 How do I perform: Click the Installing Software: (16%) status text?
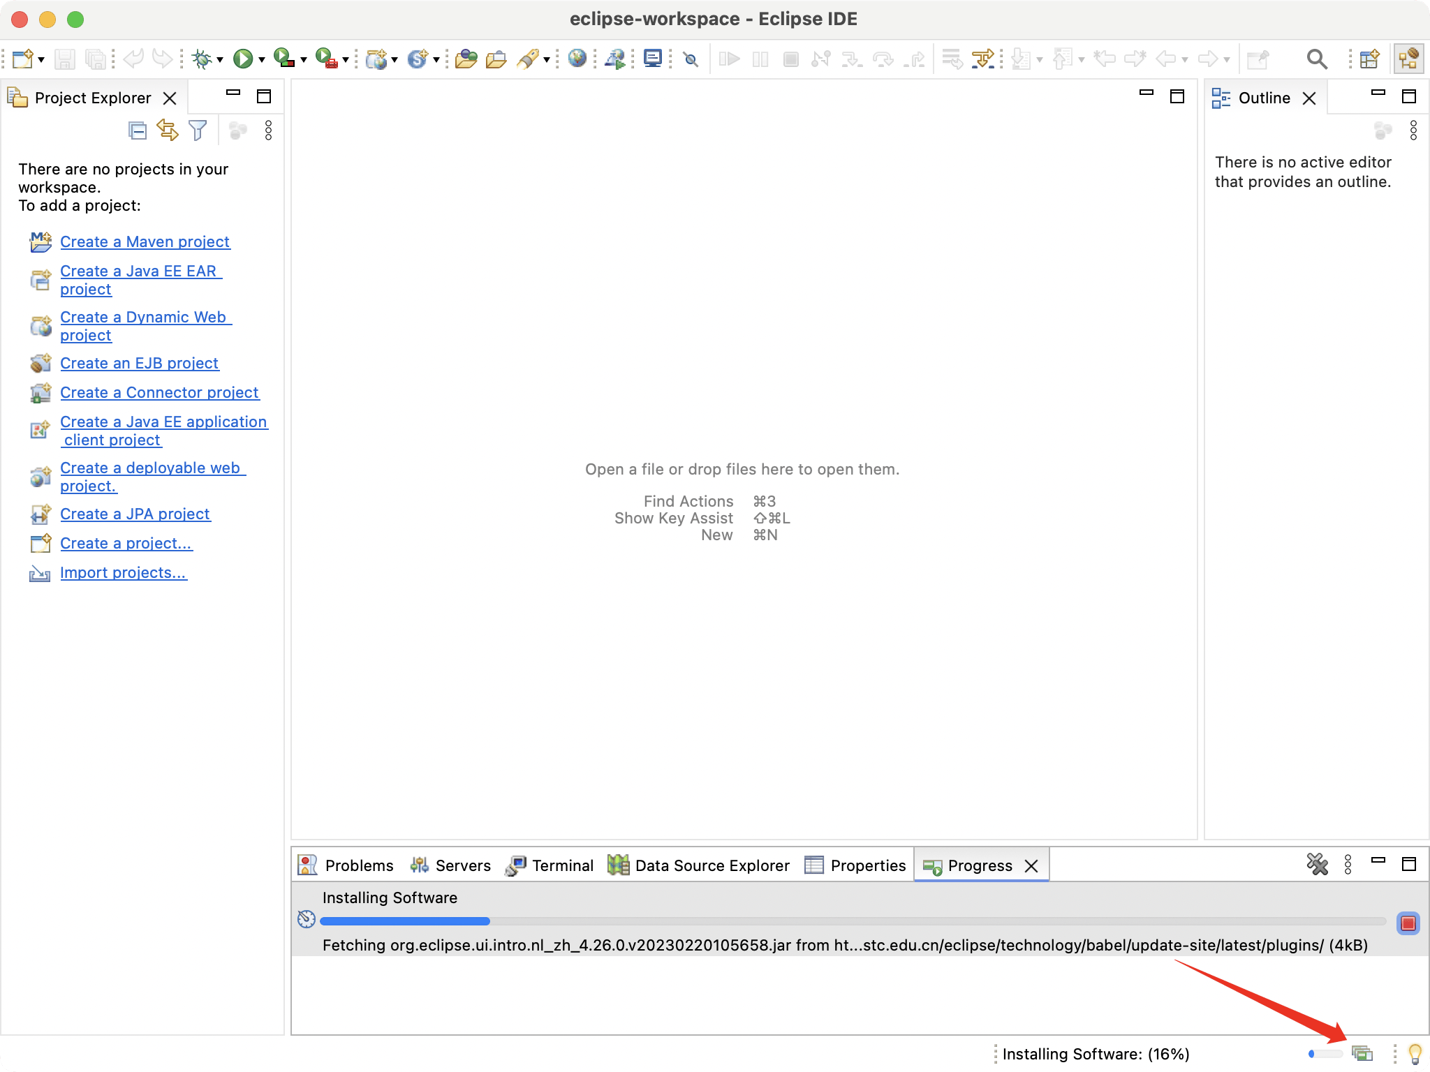click(1096, 1054)
